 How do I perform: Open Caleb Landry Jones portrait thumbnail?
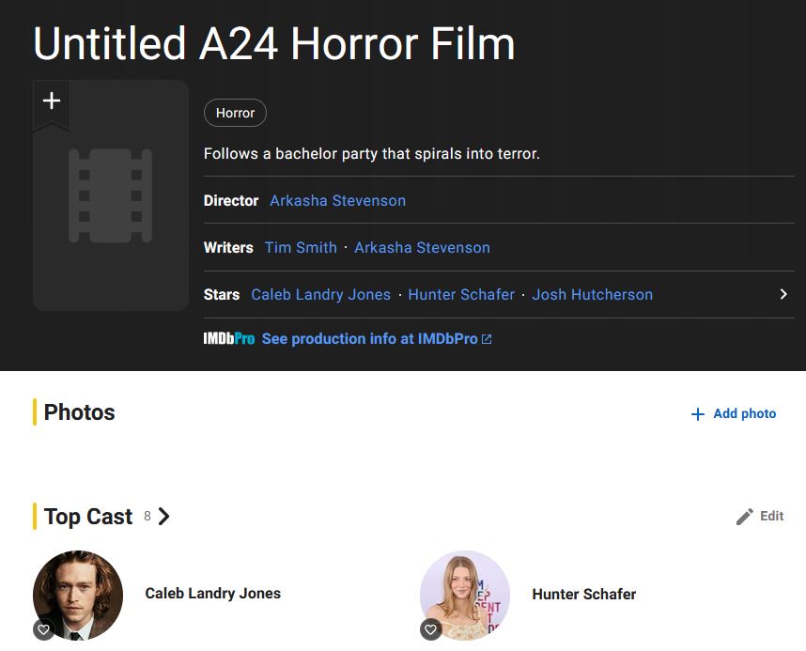(78, 595)
